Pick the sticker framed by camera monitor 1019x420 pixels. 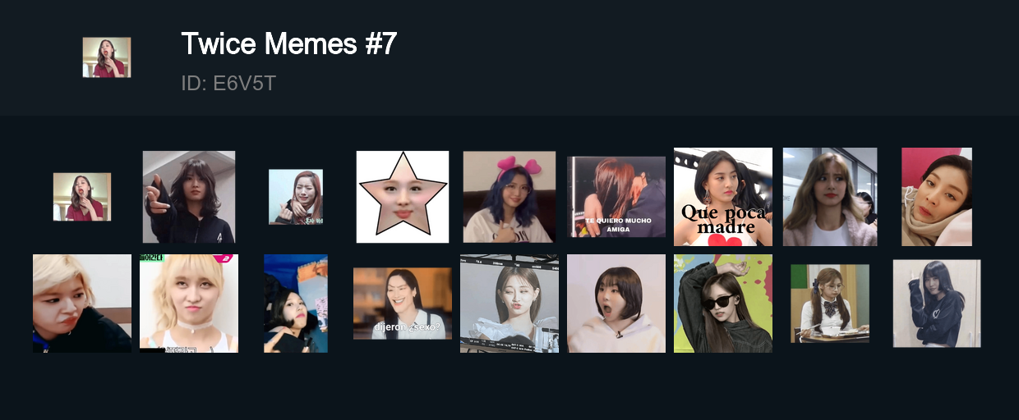click(x=509, y=304)
